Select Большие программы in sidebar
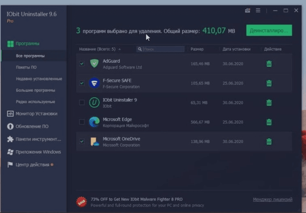The image size is (306, 213). (35, 90)
